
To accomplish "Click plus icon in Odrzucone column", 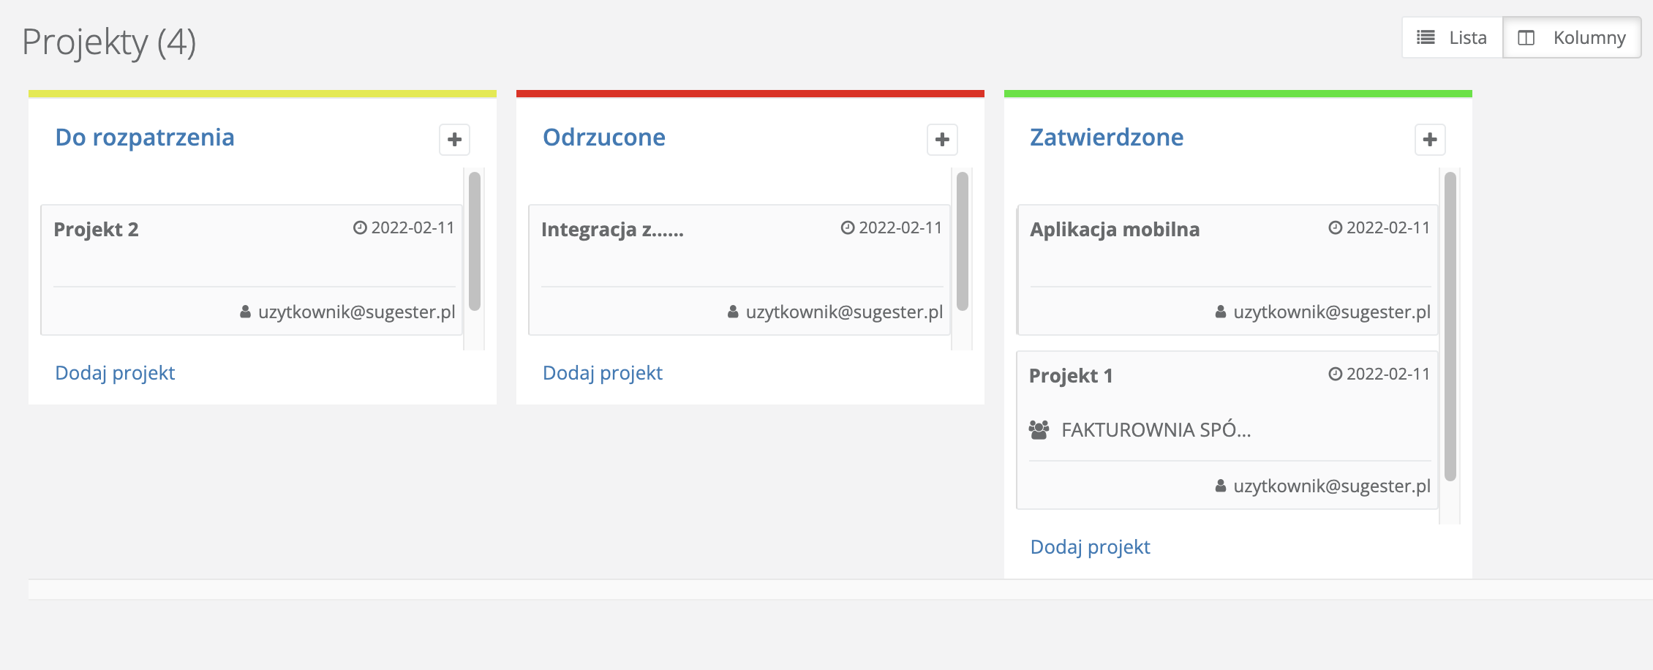I will click(x=942, y=140).
